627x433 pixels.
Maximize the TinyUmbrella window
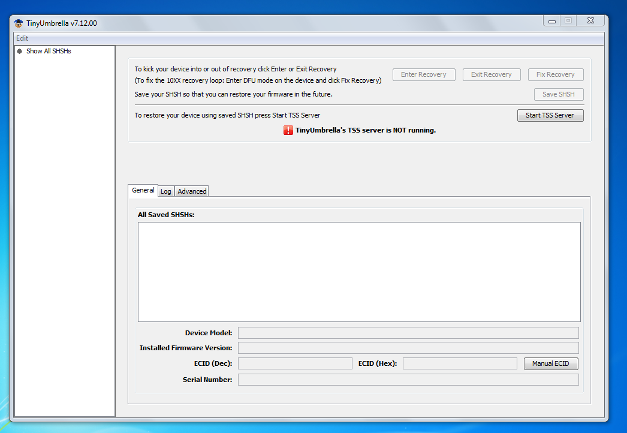568,21
